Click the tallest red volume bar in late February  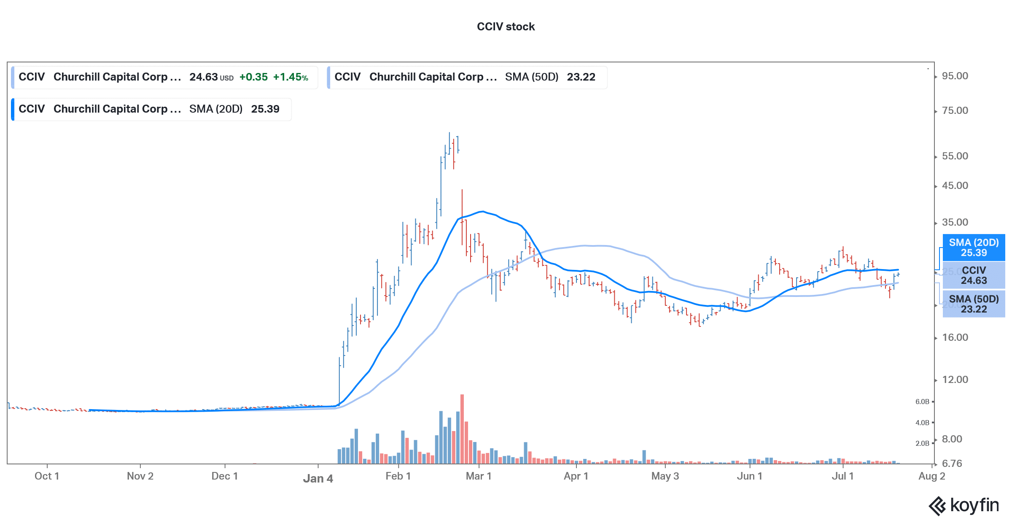point(462,429)
